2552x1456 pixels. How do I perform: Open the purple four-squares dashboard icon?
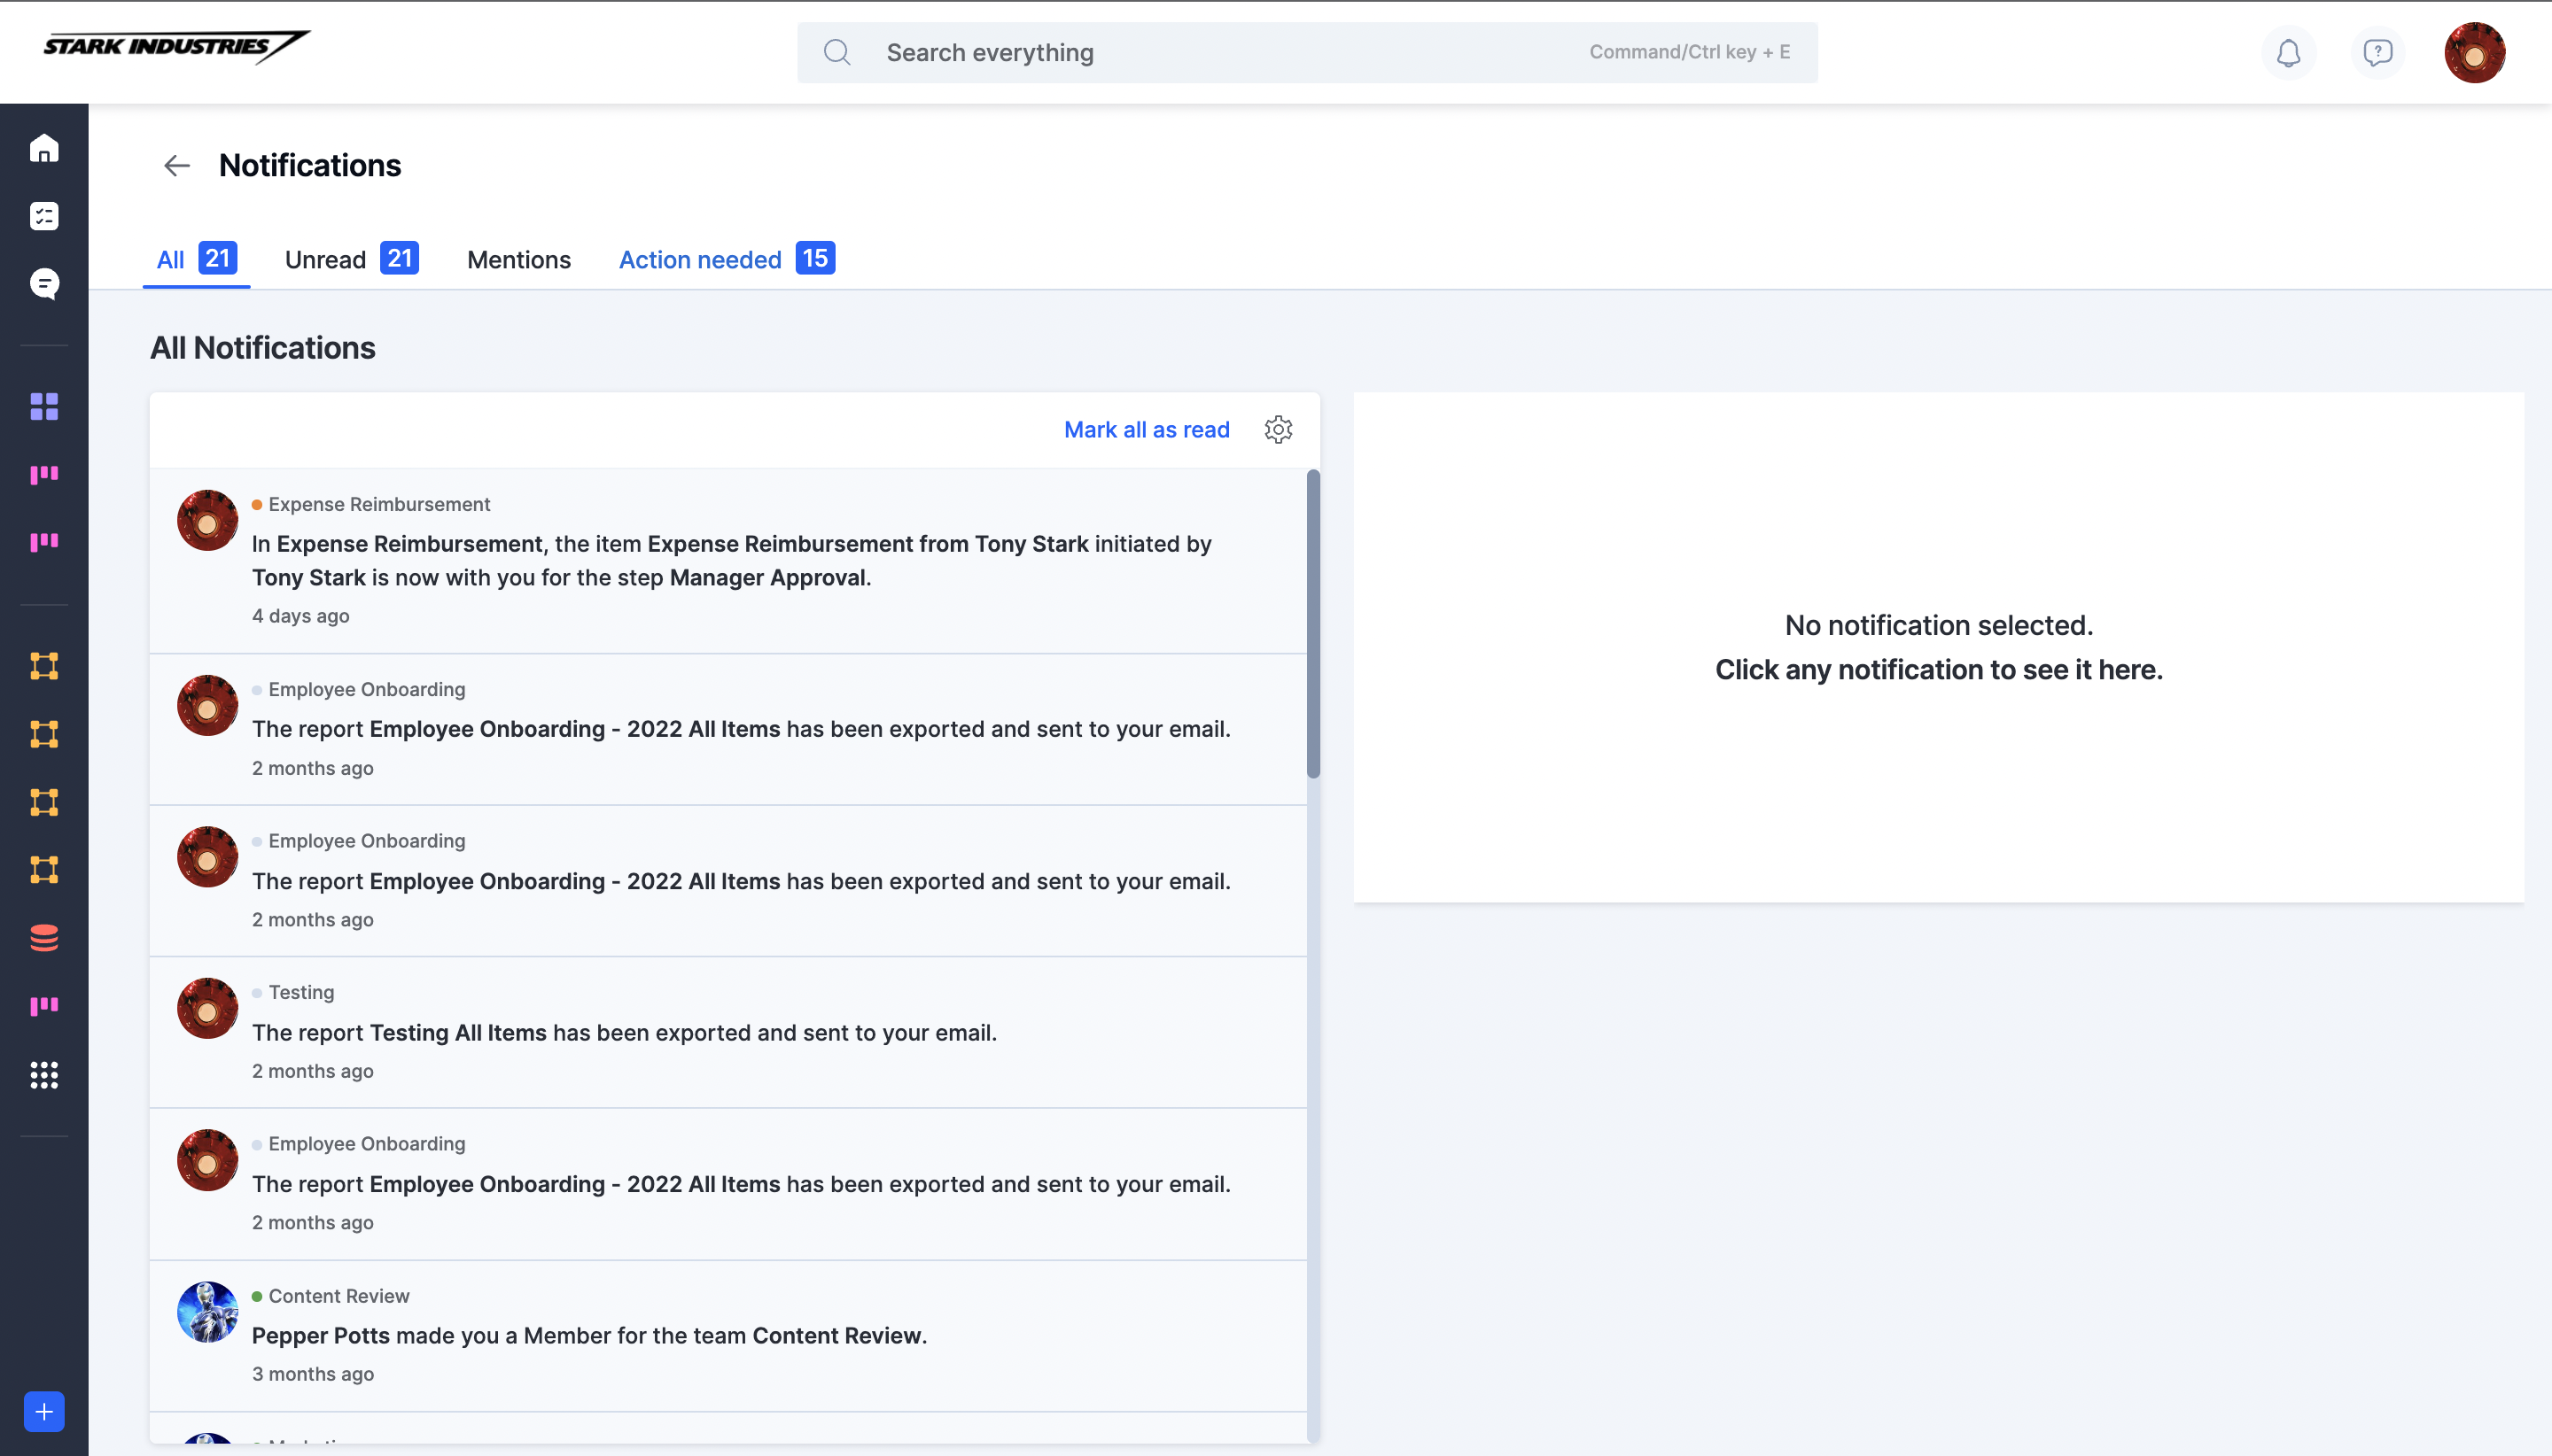[x=44, y=406]
